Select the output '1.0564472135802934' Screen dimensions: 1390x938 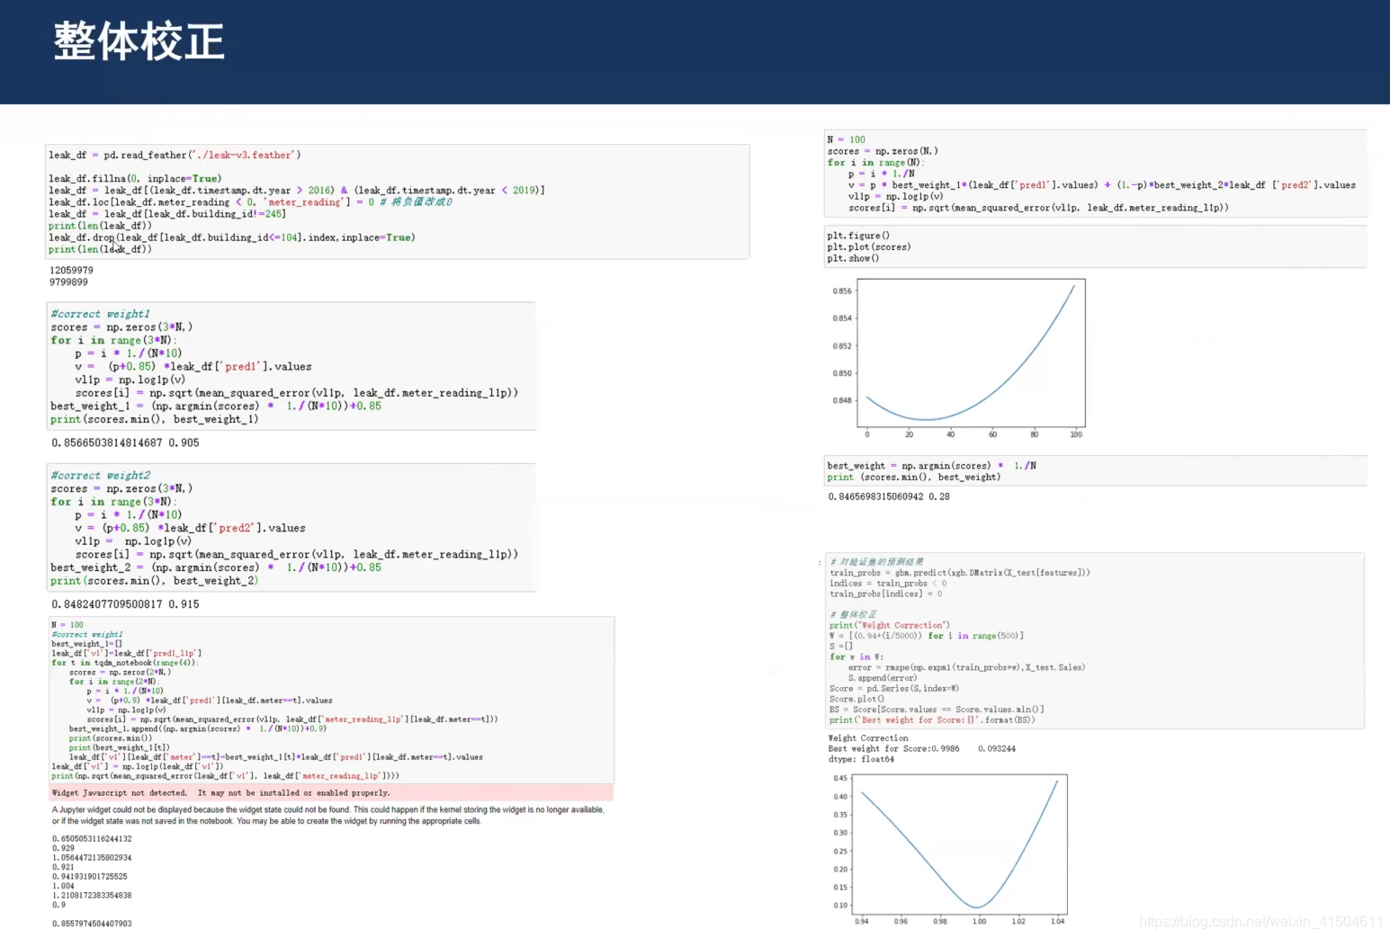tap(92, 857)
